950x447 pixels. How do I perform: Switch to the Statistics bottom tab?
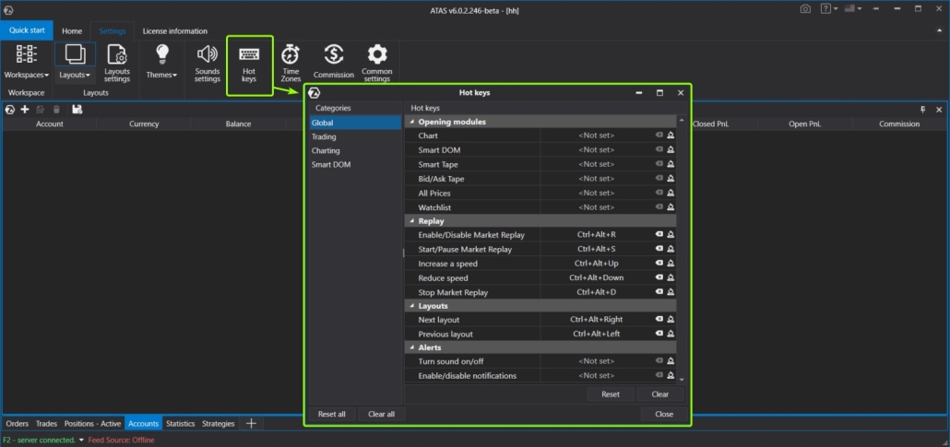[x=181, y=423]
